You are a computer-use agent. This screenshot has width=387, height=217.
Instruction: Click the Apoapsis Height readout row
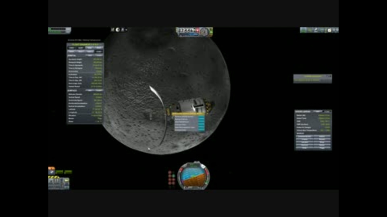[x=85, y=59]
